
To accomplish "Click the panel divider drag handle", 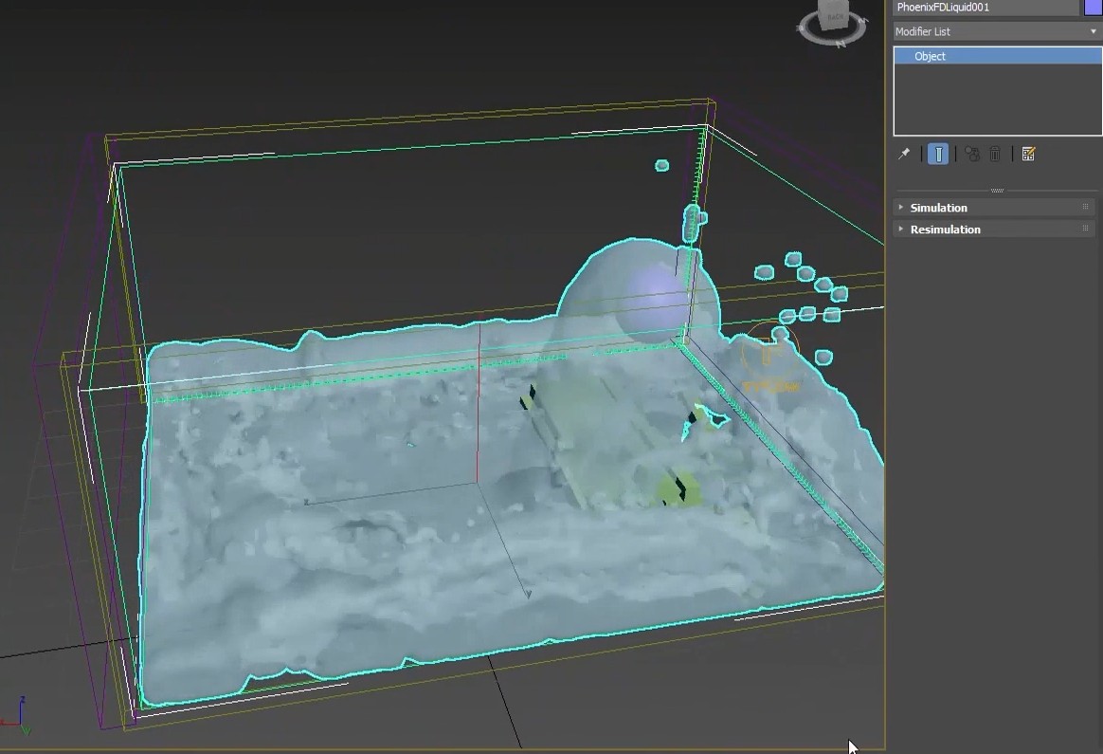I will coord(997,191).
